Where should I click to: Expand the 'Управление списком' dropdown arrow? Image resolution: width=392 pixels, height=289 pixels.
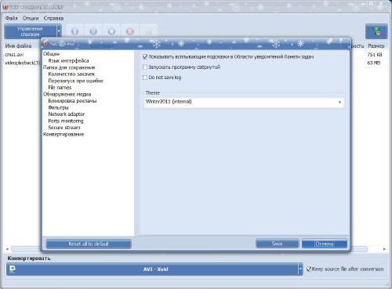[x=59, y=31]
